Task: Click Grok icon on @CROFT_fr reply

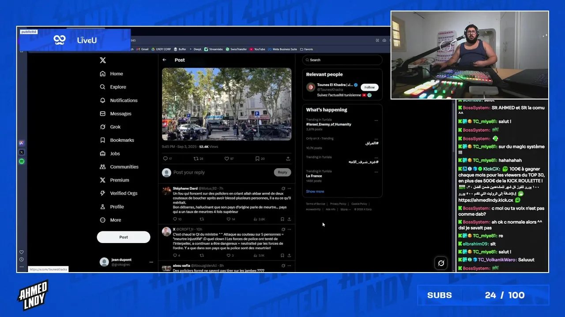Action: tap(283, 229)
